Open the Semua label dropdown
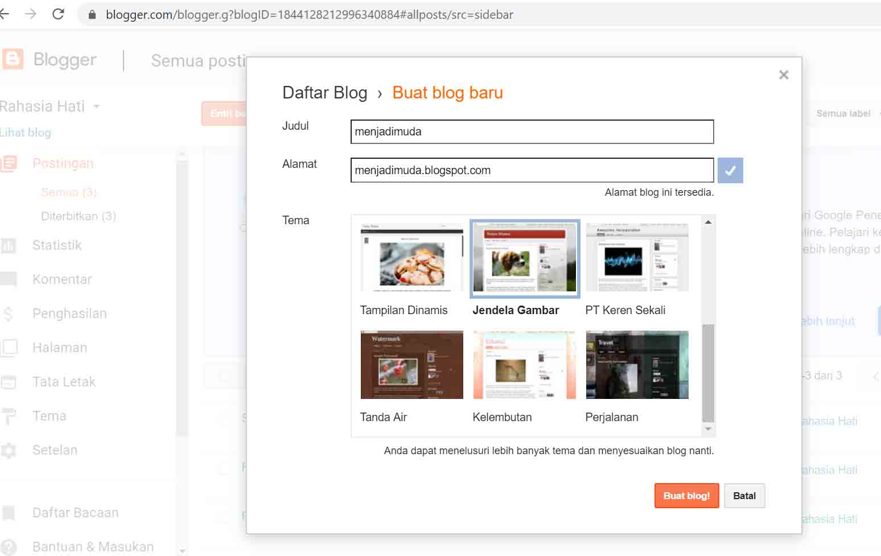881x556 pixels. [847, 114]
